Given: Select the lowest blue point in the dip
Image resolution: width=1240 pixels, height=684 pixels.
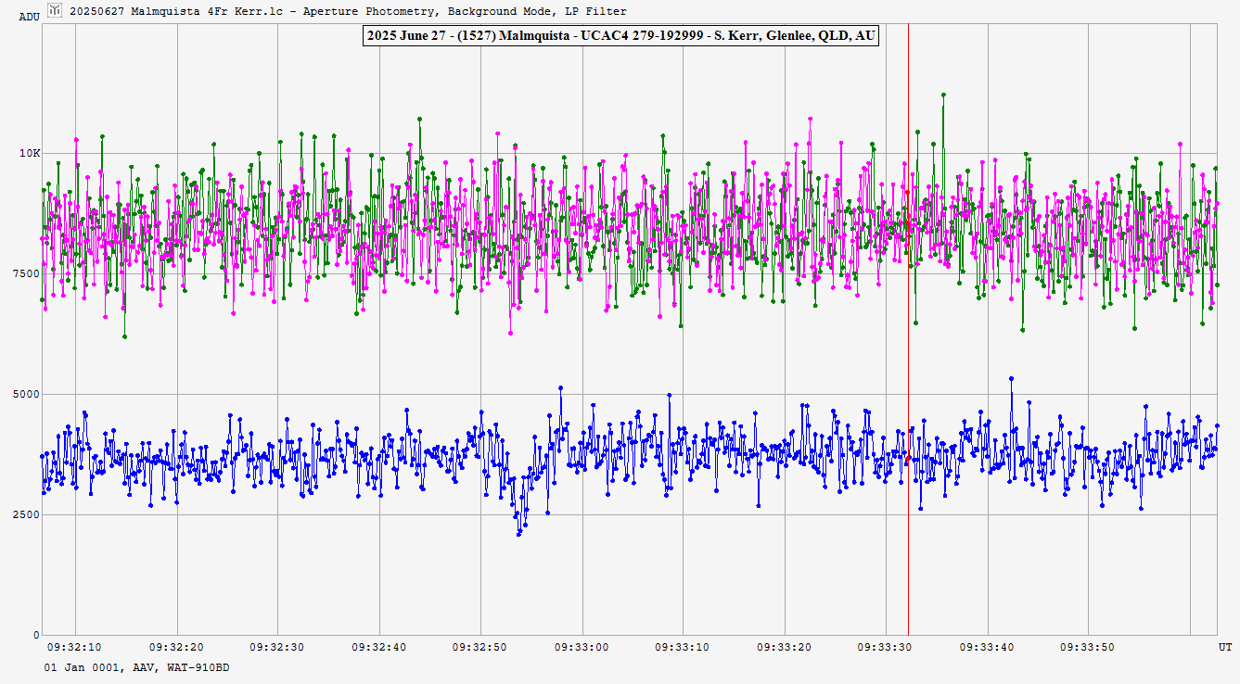Looking at the screenshot, I should point(518,534).
